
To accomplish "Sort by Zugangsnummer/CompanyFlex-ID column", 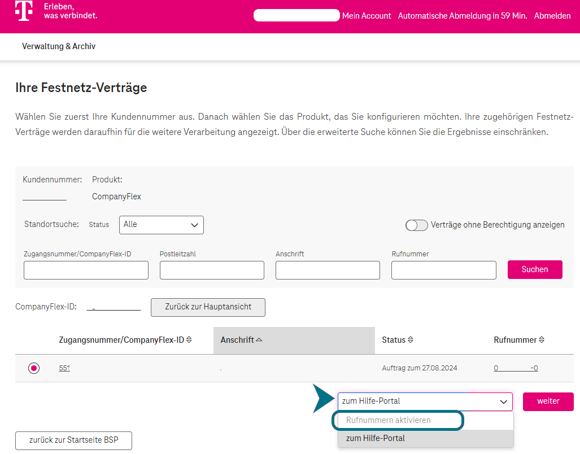I will coord(125,340).
